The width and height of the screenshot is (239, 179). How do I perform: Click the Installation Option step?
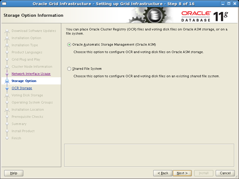26,38
